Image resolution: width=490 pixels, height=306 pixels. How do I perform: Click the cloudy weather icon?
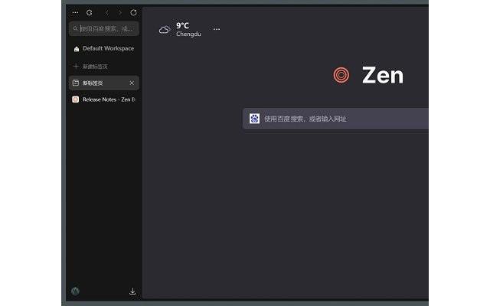pyautogui.click(x=165, y=30)
